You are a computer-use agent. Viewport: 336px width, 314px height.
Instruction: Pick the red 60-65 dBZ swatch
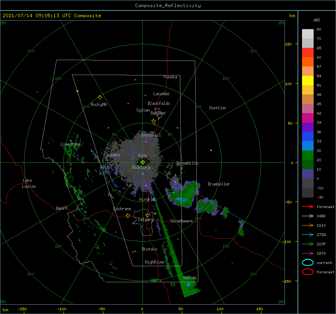308,53
